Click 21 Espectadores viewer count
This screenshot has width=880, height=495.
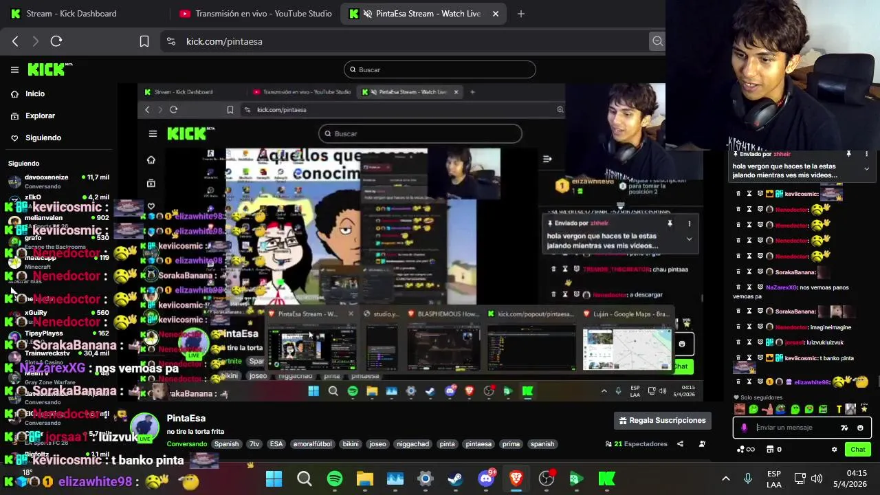636,444
